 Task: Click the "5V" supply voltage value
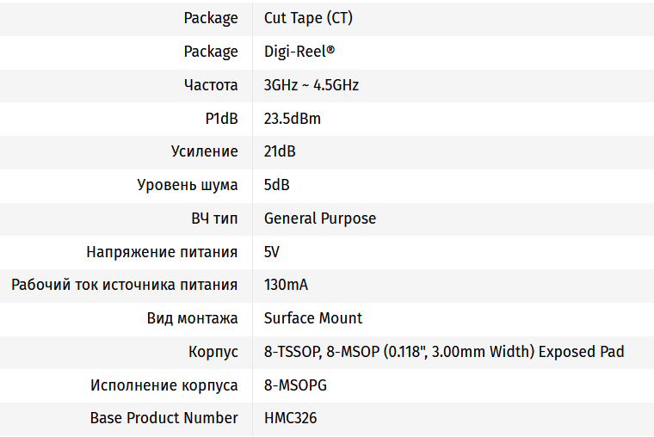[271, 252]
